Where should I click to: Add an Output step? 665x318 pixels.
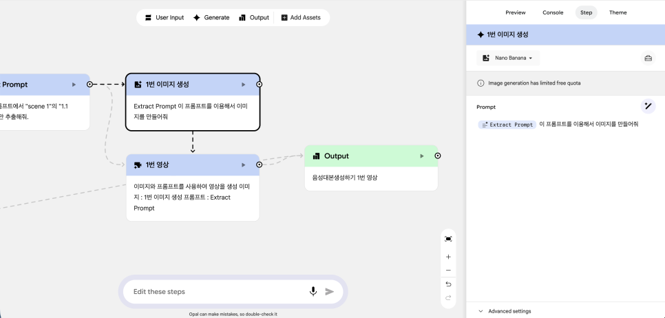[x=253, y=18]
